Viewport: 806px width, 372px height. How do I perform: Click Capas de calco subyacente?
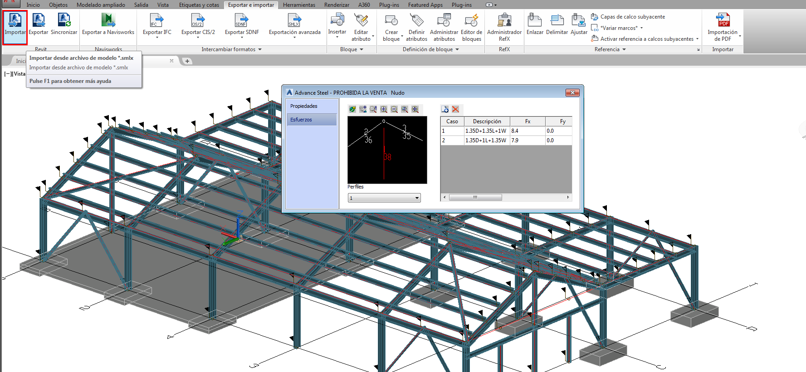tap(628, 17)
